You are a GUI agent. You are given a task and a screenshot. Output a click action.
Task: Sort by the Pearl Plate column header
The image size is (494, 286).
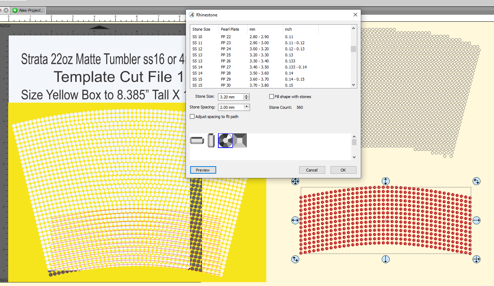pyautogui.click(x=233, y=29)
